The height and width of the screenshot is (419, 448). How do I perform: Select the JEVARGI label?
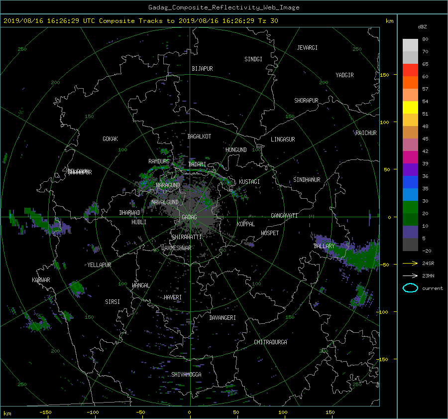[307, 48]
